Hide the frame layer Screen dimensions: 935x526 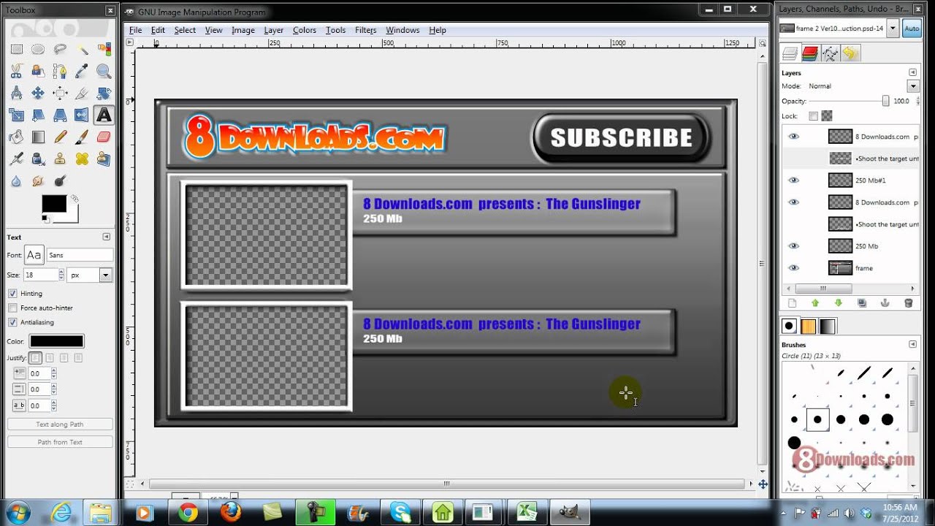pyautogui.click(x=793, y=268)
